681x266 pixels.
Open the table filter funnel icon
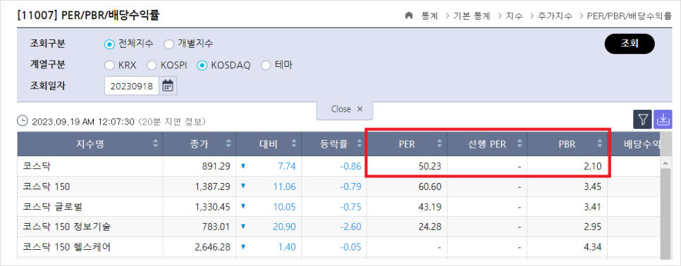pyautogui.click(x=642, y=120)
